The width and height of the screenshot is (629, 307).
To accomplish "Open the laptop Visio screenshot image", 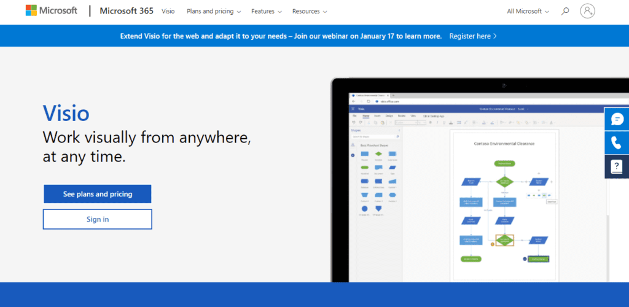I will coord(480,179).
